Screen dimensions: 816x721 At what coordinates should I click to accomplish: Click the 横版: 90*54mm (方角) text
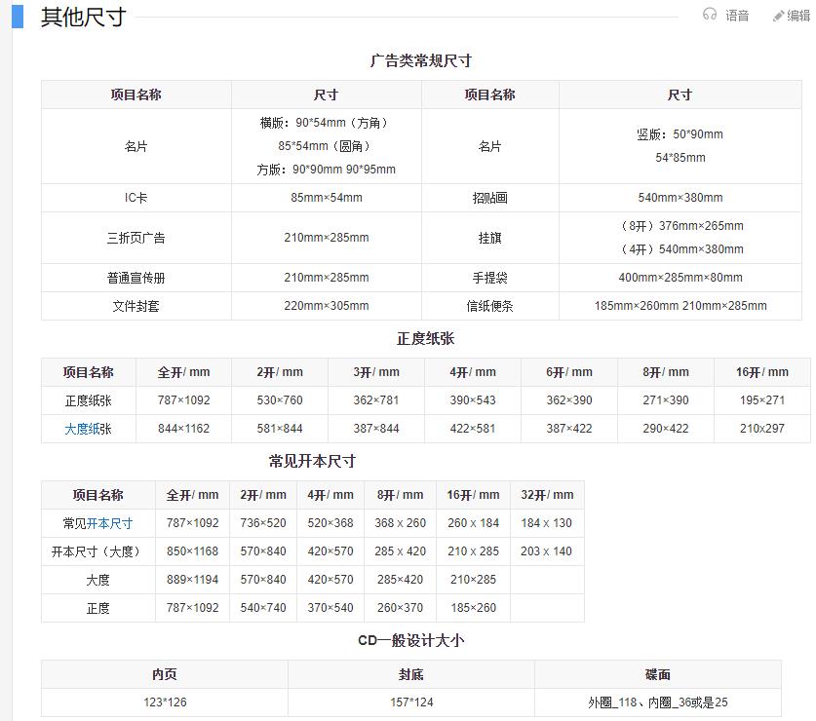tap(327, 123)
